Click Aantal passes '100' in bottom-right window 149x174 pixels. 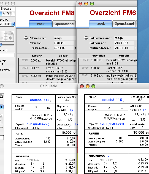pyautogui.click(x=121, y=138)
